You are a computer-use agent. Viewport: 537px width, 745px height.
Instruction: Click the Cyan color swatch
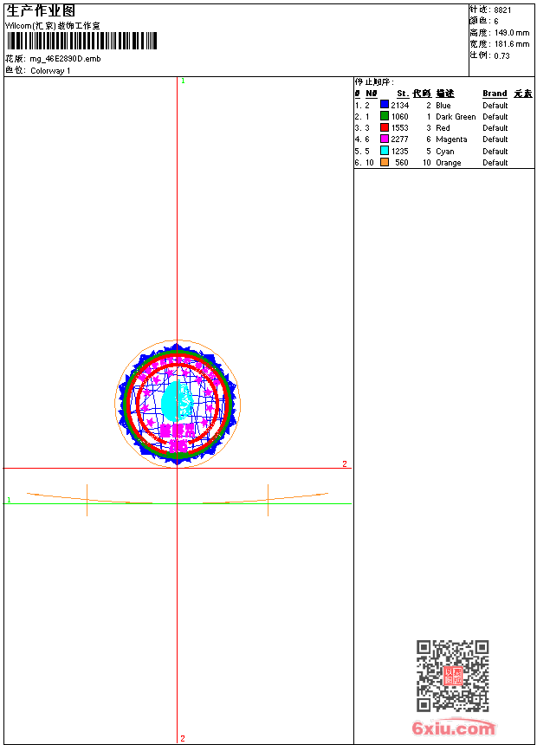pyautogui.click(x=385, y=151)
